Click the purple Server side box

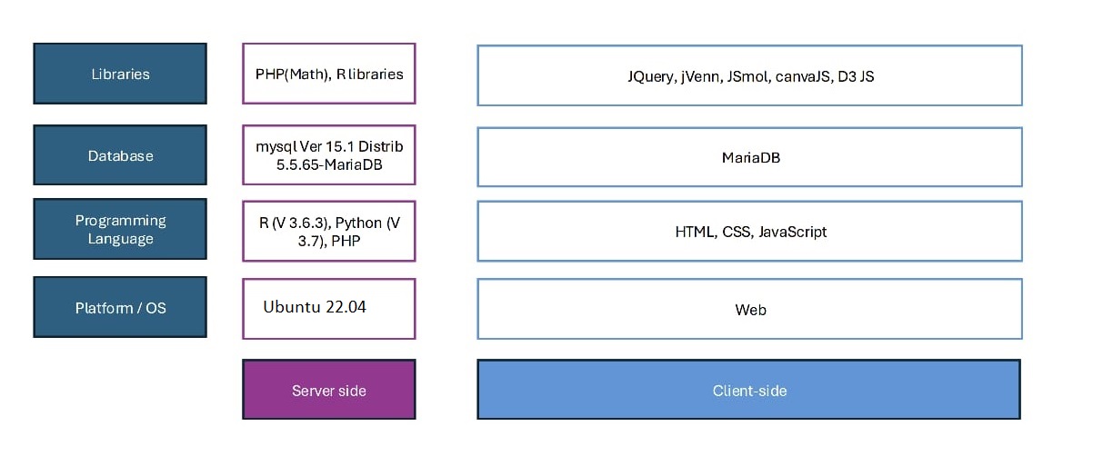point(329,390)
